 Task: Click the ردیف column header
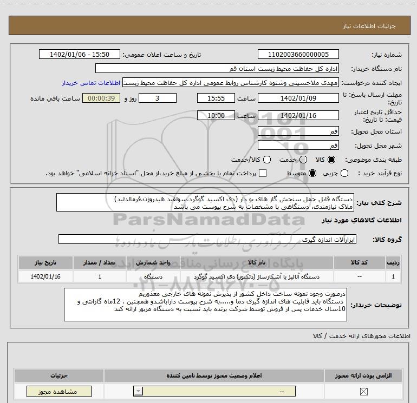tap(393, 262)
